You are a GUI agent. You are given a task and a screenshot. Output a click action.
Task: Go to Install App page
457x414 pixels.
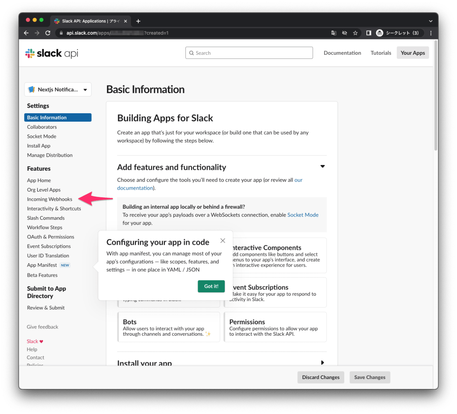pyautogui.click(x=38, y=146)
